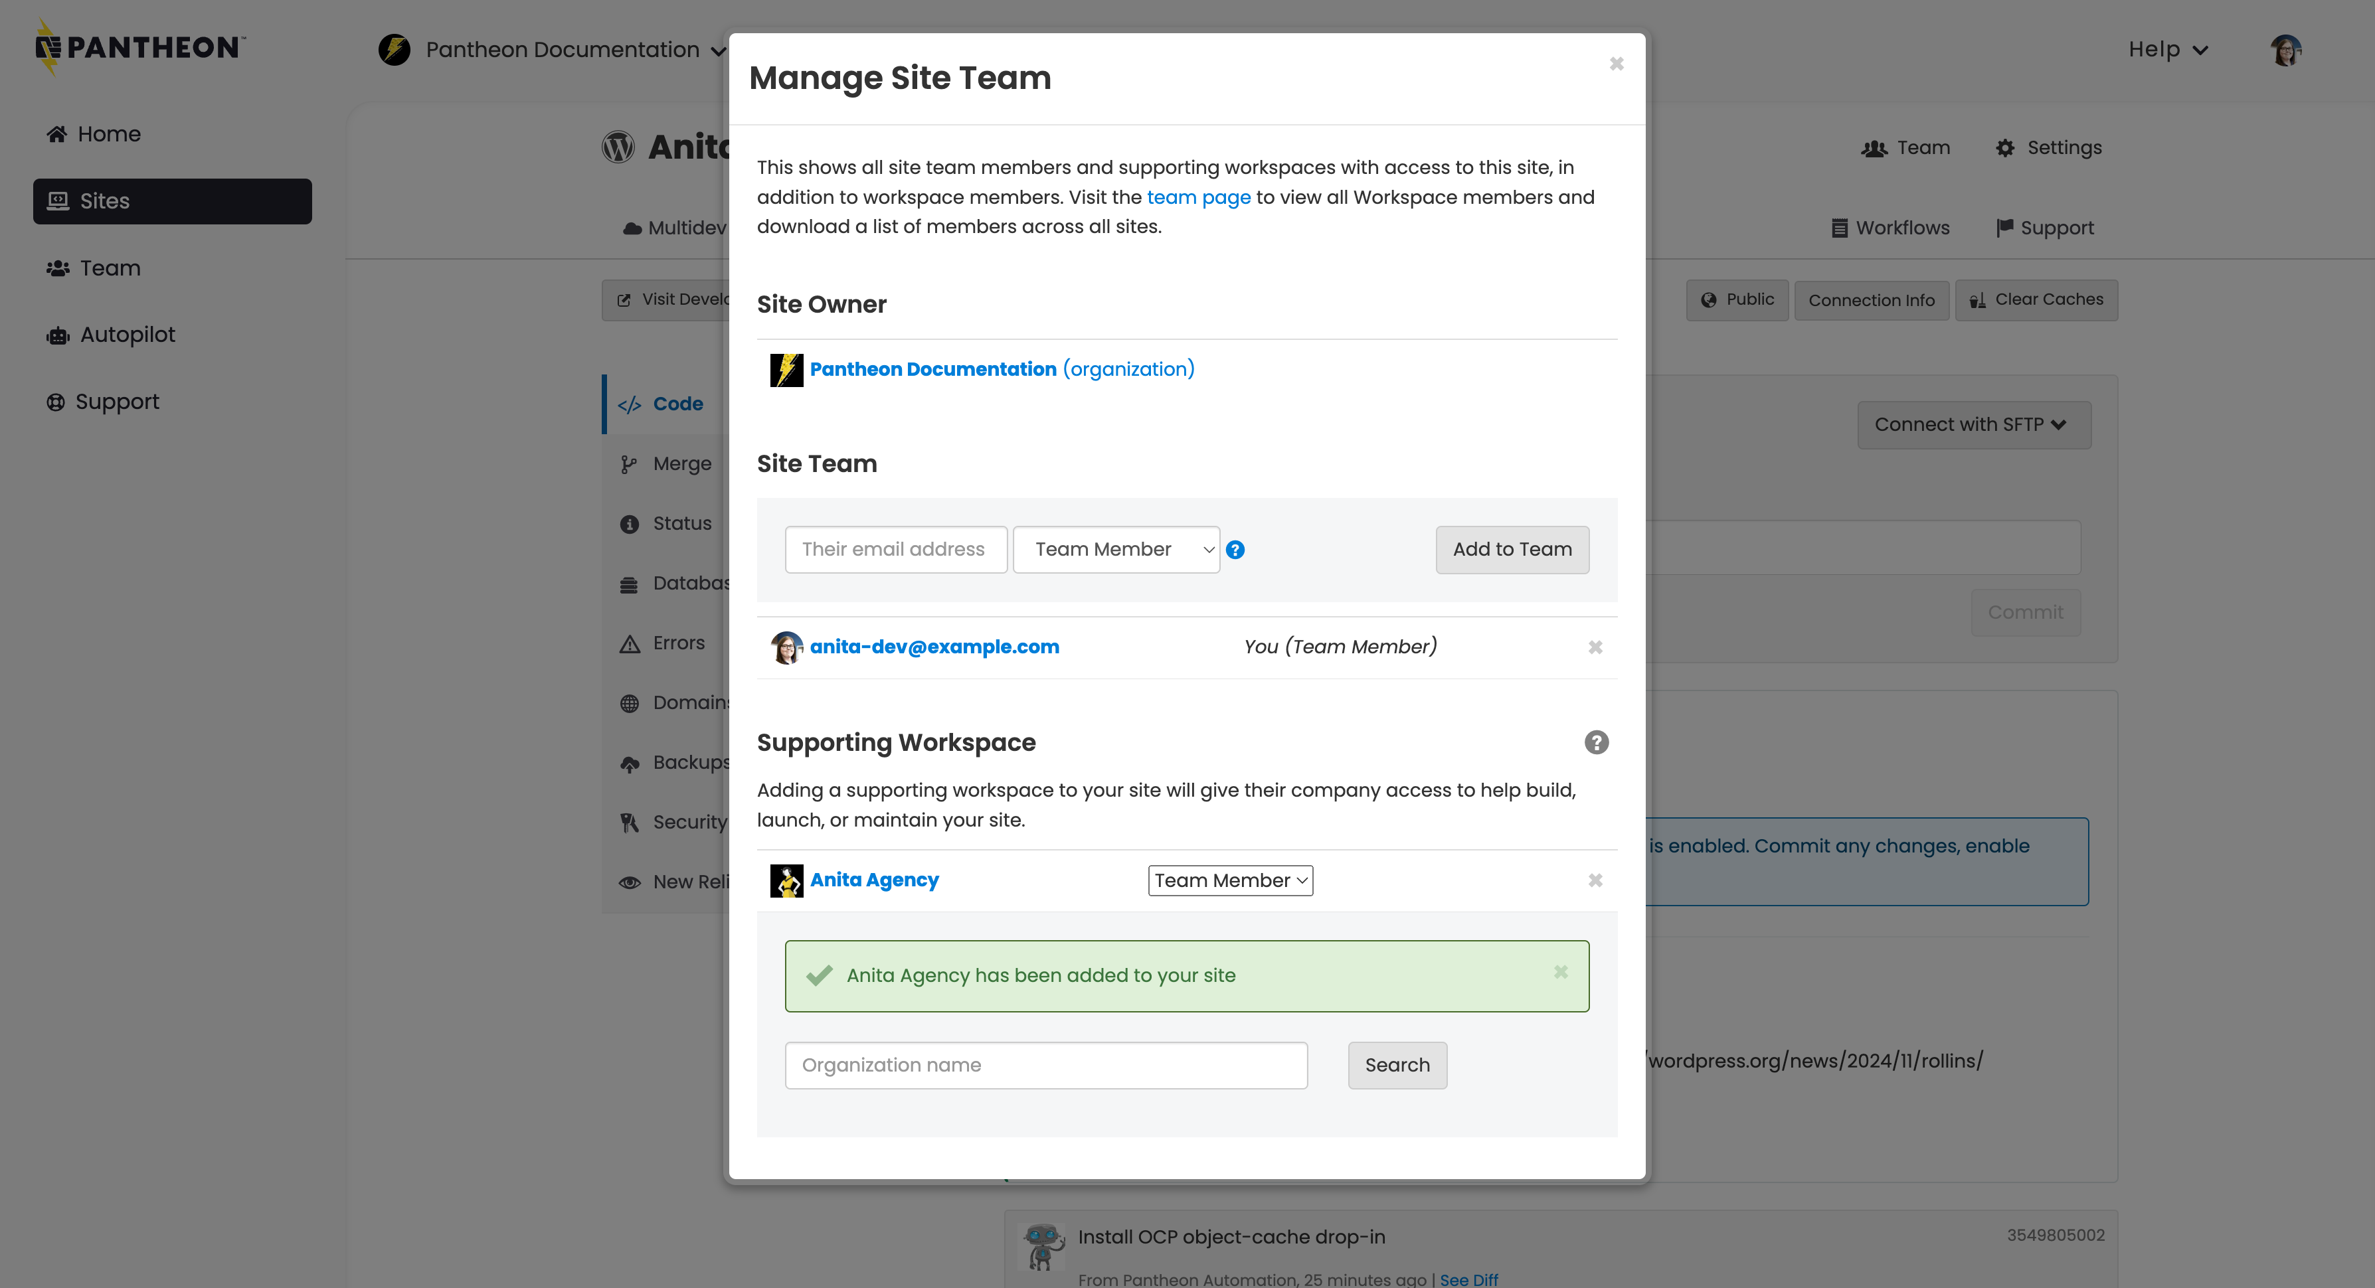Open the team page link
This screenshot has width=2375, height=1288.
(x=1199, y=197)
